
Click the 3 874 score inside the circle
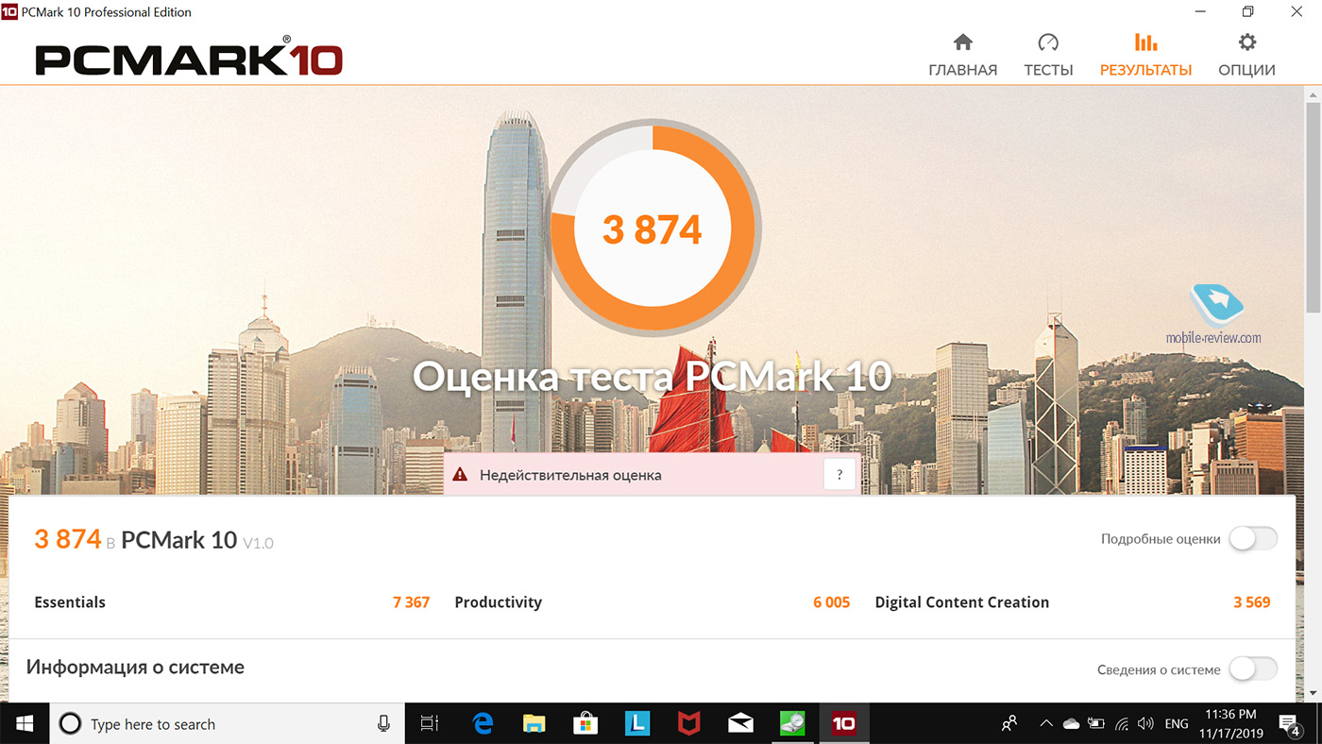click(653, 229)
